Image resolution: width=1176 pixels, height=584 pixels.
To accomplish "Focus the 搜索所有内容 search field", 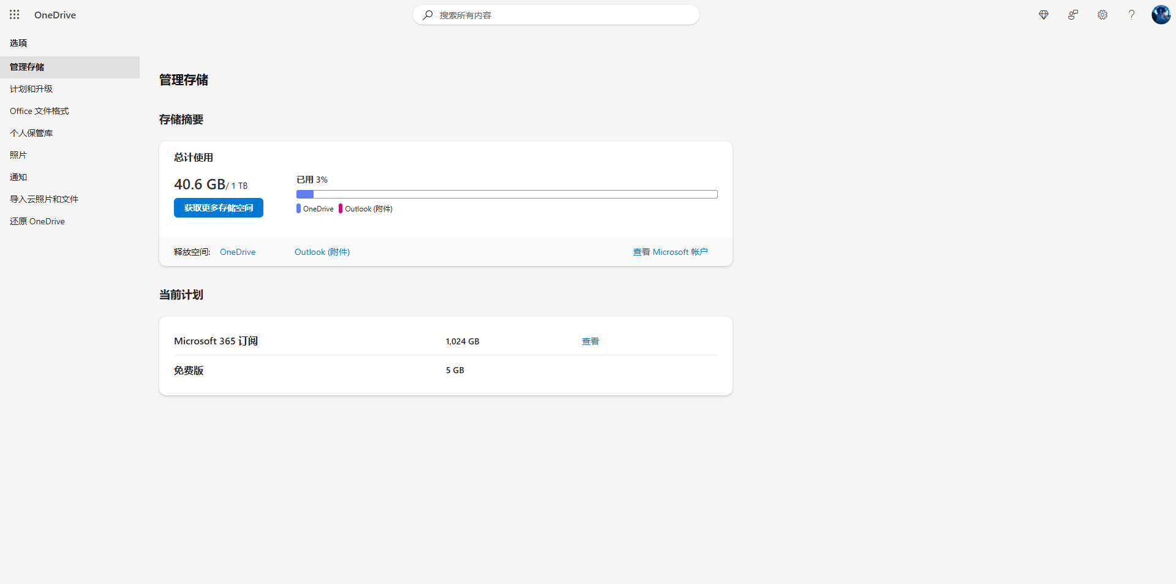I will (x=563, y=15).
